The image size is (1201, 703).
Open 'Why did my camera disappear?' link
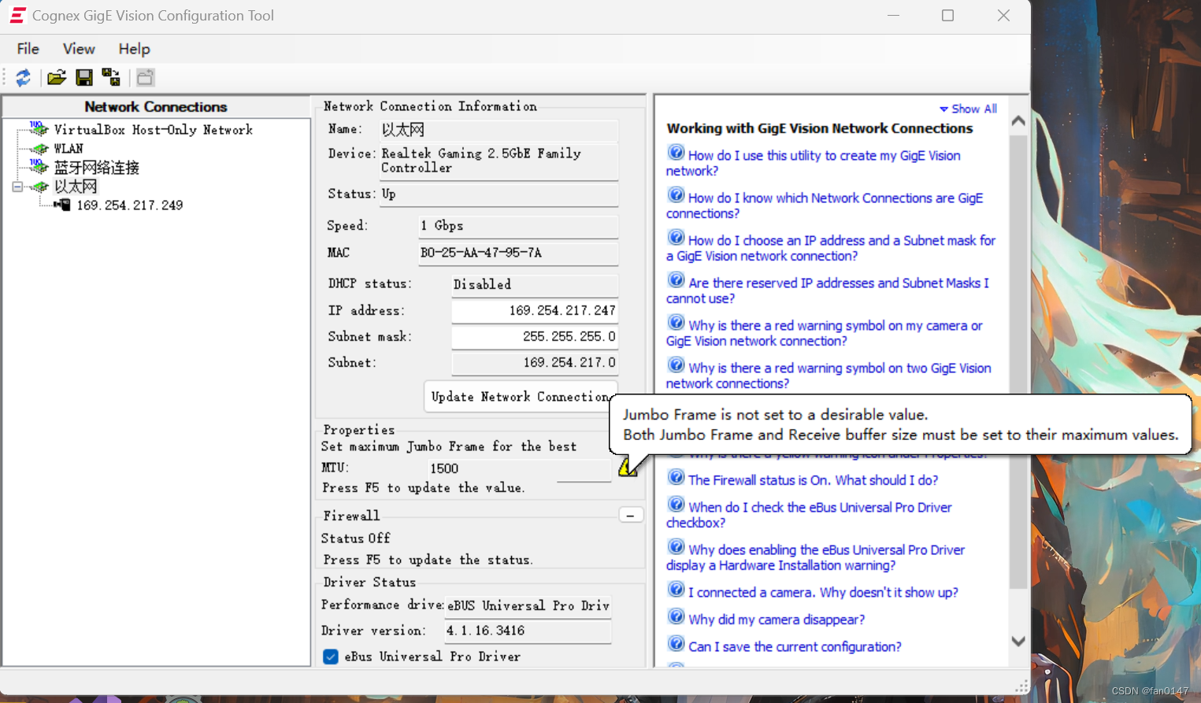[x=777, y=620]
